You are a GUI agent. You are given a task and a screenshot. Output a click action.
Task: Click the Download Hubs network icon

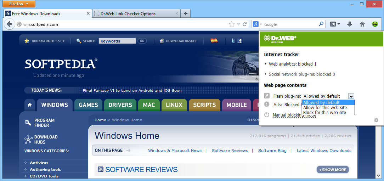coord(28,139)
